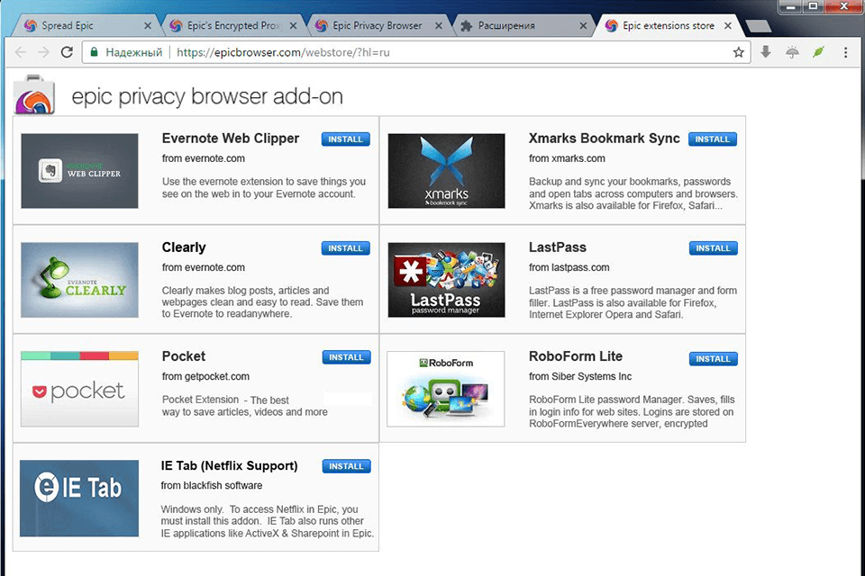Switch to the Epic Privacy Browser tab
Viewport: 865px width, 576px height.
[x=378, y=25]
